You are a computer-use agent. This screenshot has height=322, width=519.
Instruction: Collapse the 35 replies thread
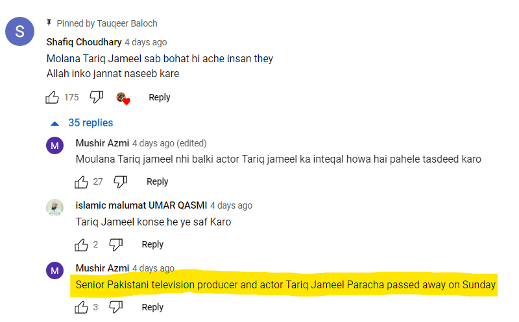coord(81,123)
